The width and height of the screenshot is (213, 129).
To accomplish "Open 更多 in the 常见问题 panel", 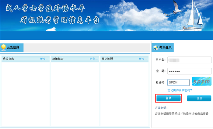I will 143,59.
